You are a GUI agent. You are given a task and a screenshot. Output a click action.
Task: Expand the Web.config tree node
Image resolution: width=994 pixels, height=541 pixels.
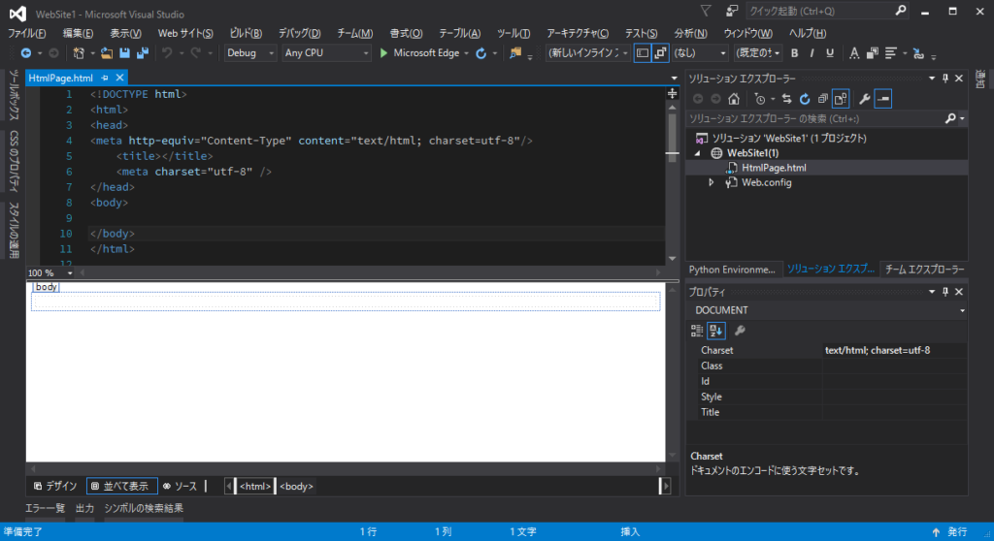[711, 182]
